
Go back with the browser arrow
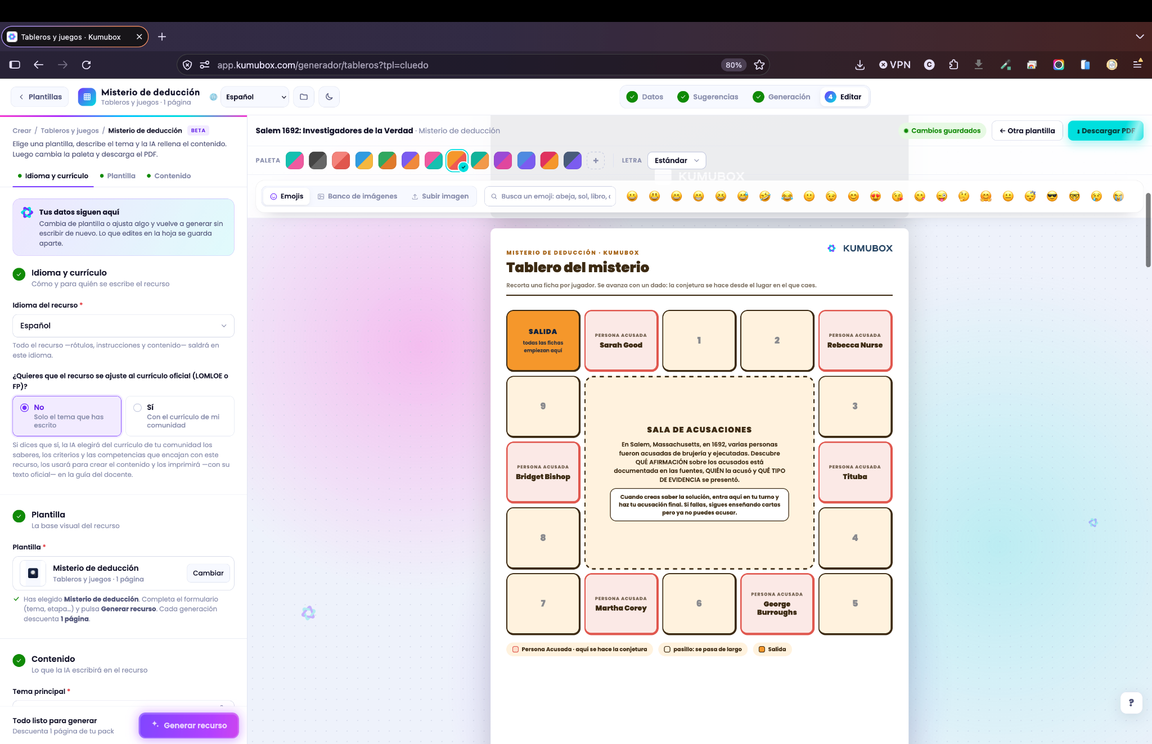click(x=38, y=65)
